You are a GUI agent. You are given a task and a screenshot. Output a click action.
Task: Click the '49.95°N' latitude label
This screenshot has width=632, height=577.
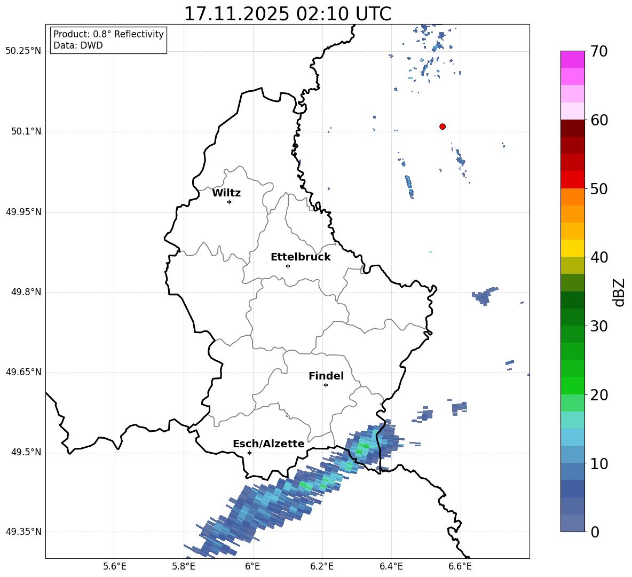coord(23,212)
